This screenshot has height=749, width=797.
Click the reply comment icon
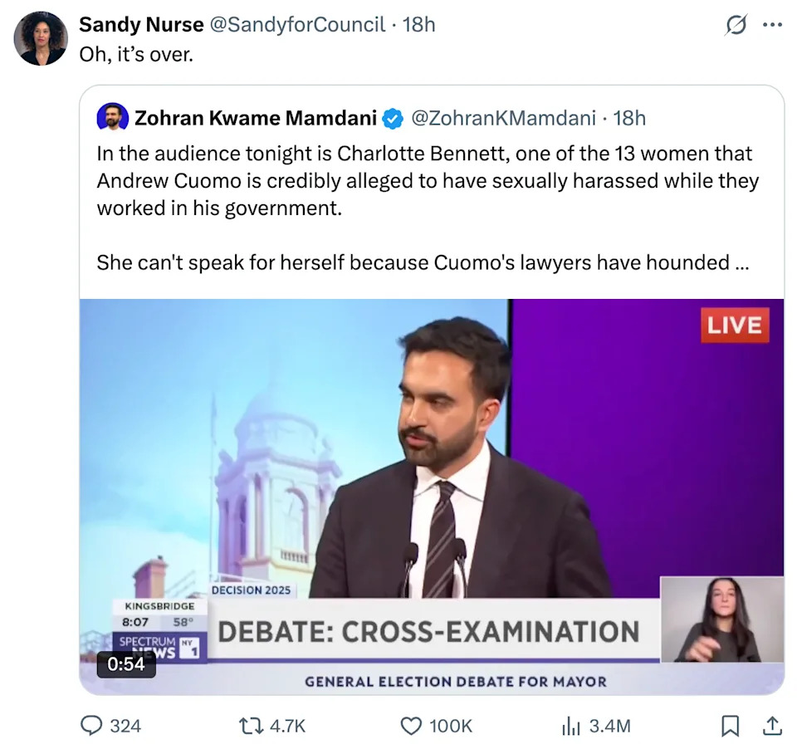coord(91,726)
